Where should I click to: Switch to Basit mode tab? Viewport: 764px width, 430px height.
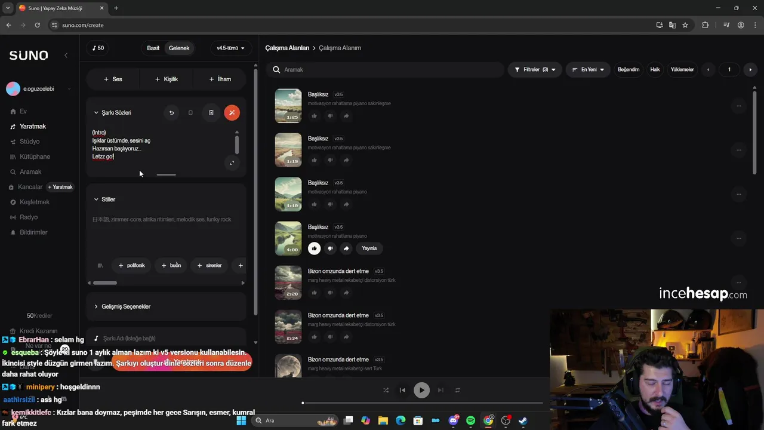point(153,48)
